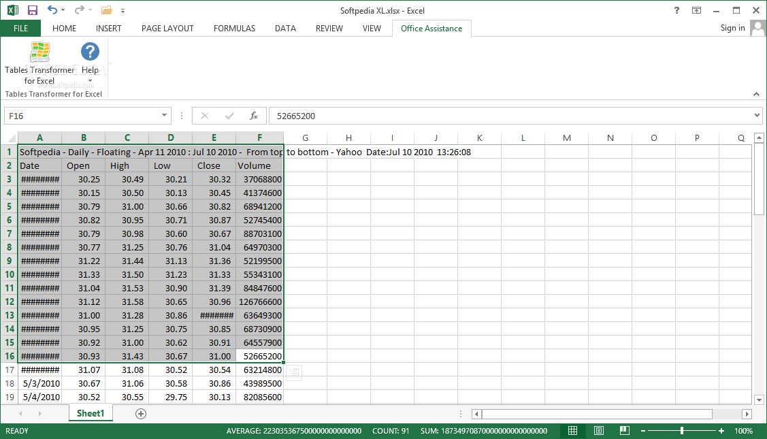Select the Sheet1 sheet tab

[x=91, y=414]
